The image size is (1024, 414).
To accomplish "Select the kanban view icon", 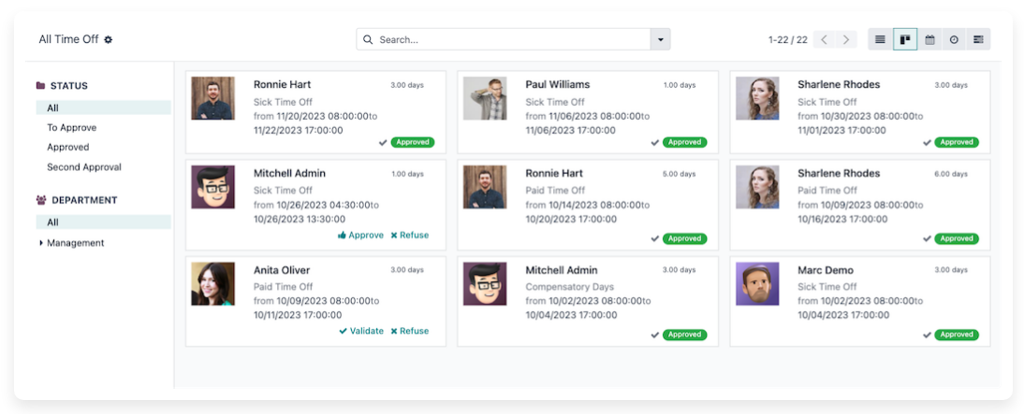I will [x=905, y=39].
